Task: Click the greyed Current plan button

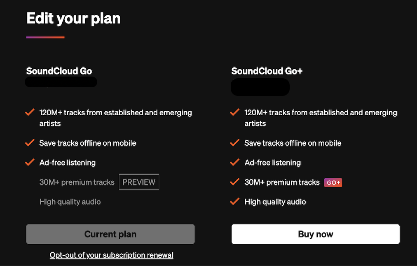Action: 110,234
